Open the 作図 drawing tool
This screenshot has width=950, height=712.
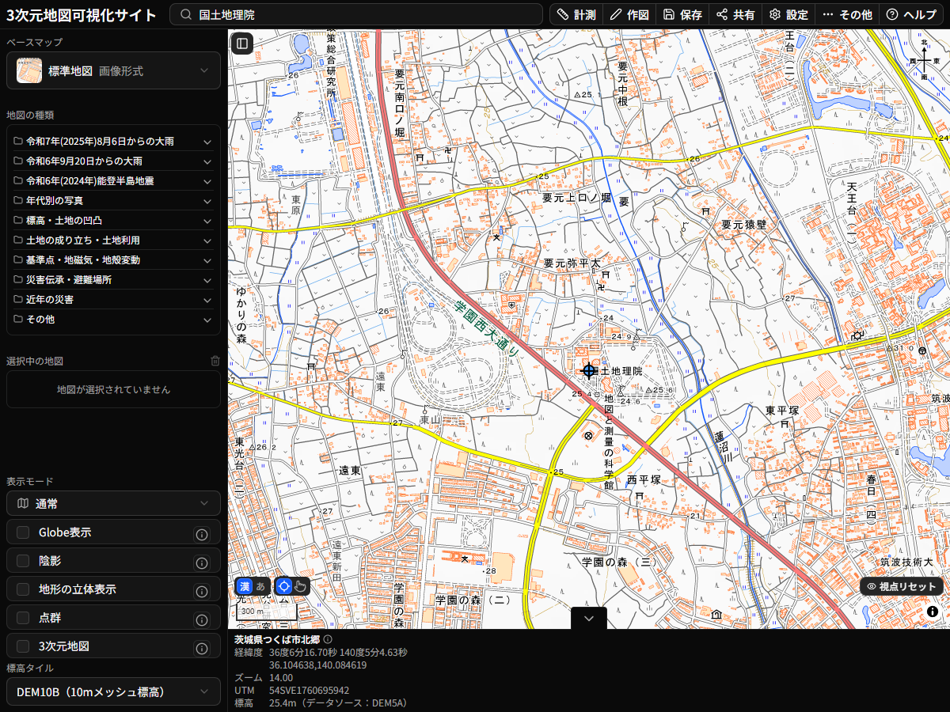point(629,14)
